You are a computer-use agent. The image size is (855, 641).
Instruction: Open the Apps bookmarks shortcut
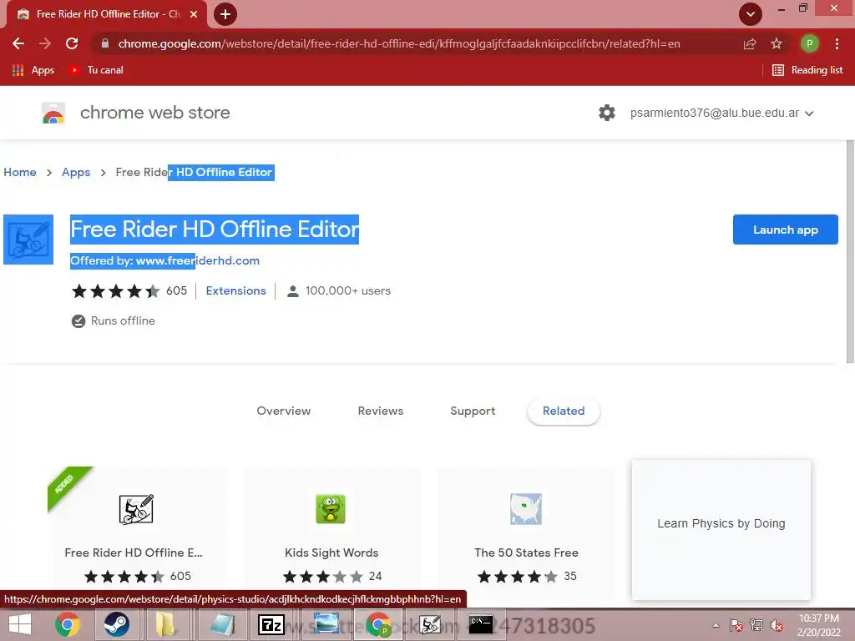pyautogui.click(x=33, y=70)
